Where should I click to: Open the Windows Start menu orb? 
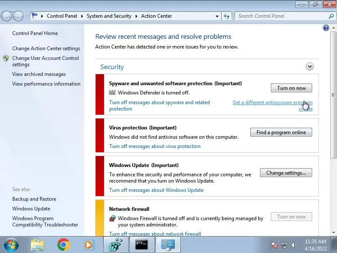11,245
